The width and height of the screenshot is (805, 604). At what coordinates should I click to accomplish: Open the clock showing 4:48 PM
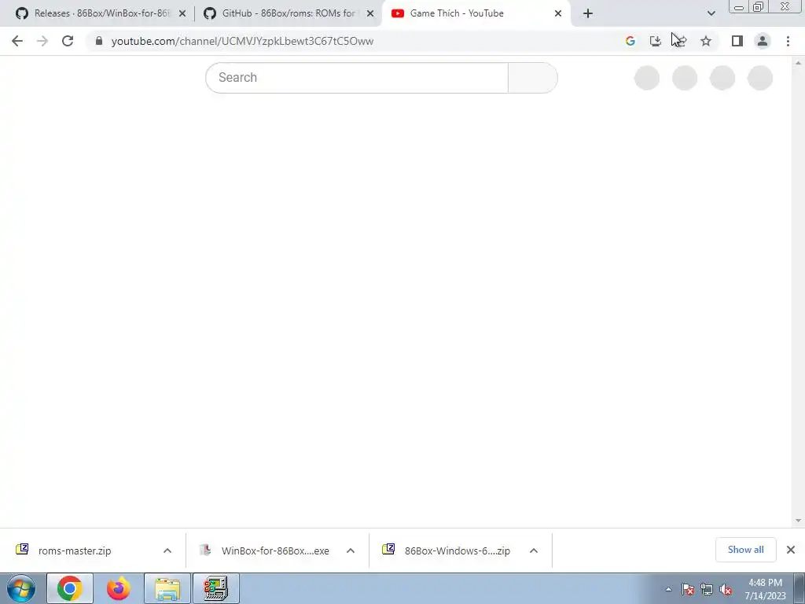pos(765,589)
